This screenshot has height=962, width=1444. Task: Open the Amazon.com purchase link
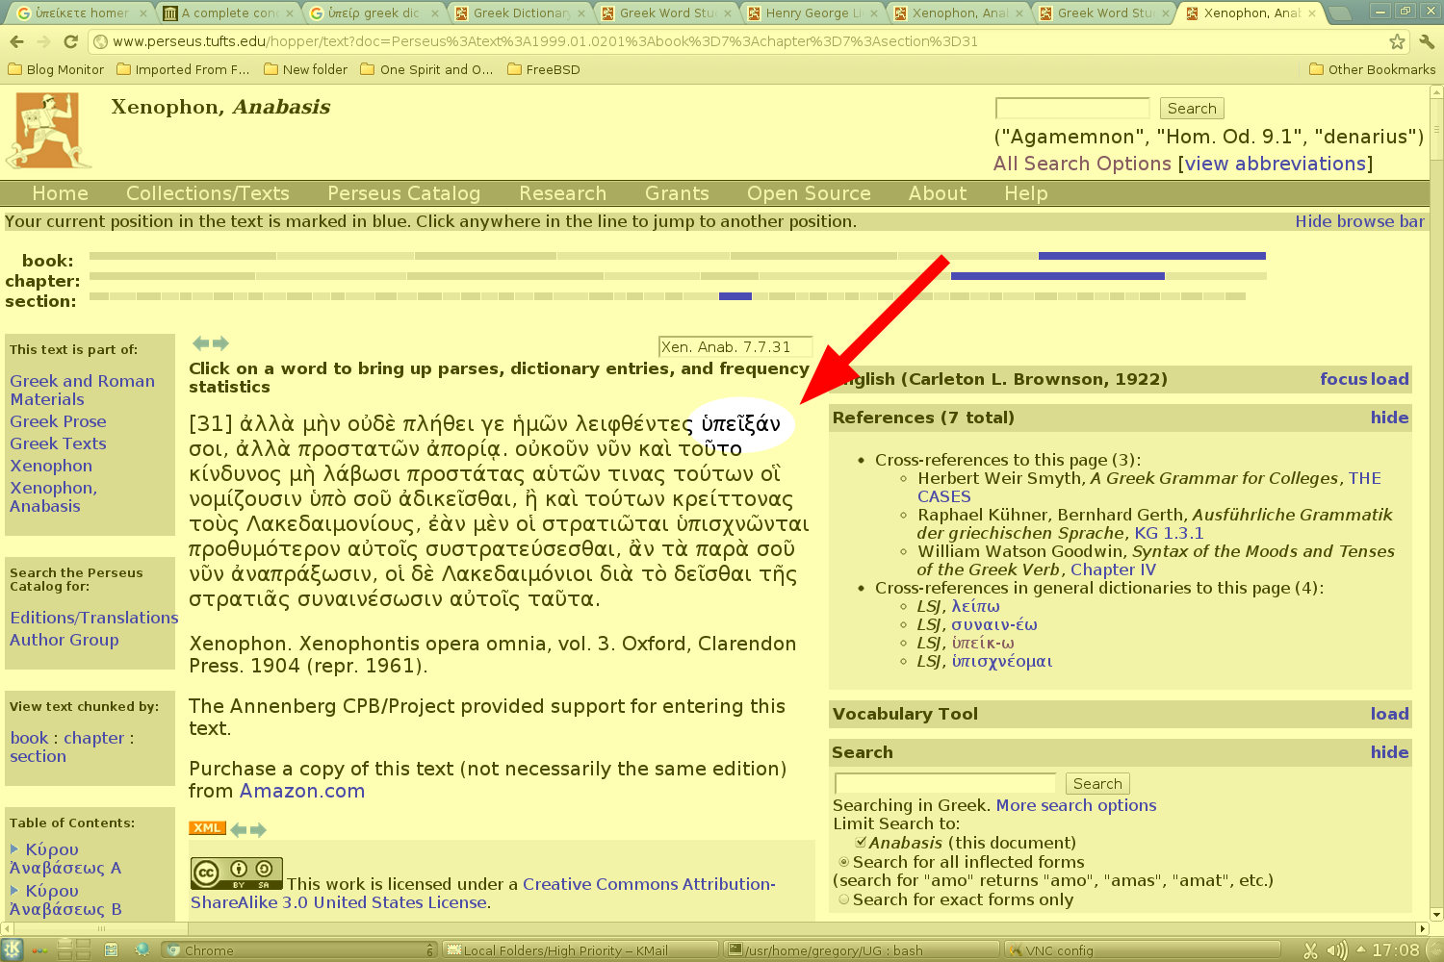coord(302,791)
